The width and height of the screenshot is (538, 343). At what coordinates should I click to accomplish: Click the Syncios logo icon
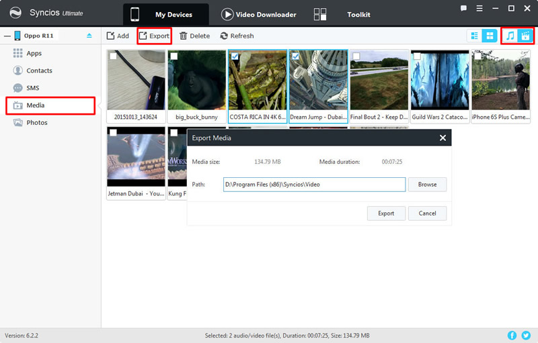pyautogui.click(x=15, y=13)
